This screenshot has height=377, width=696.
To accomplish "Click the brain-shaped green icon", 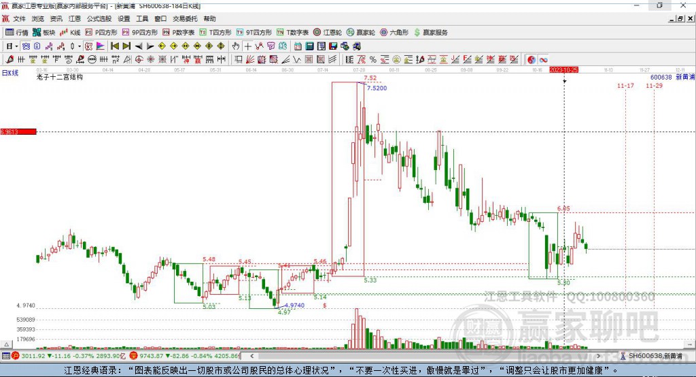I will click(x=283, y=46).
